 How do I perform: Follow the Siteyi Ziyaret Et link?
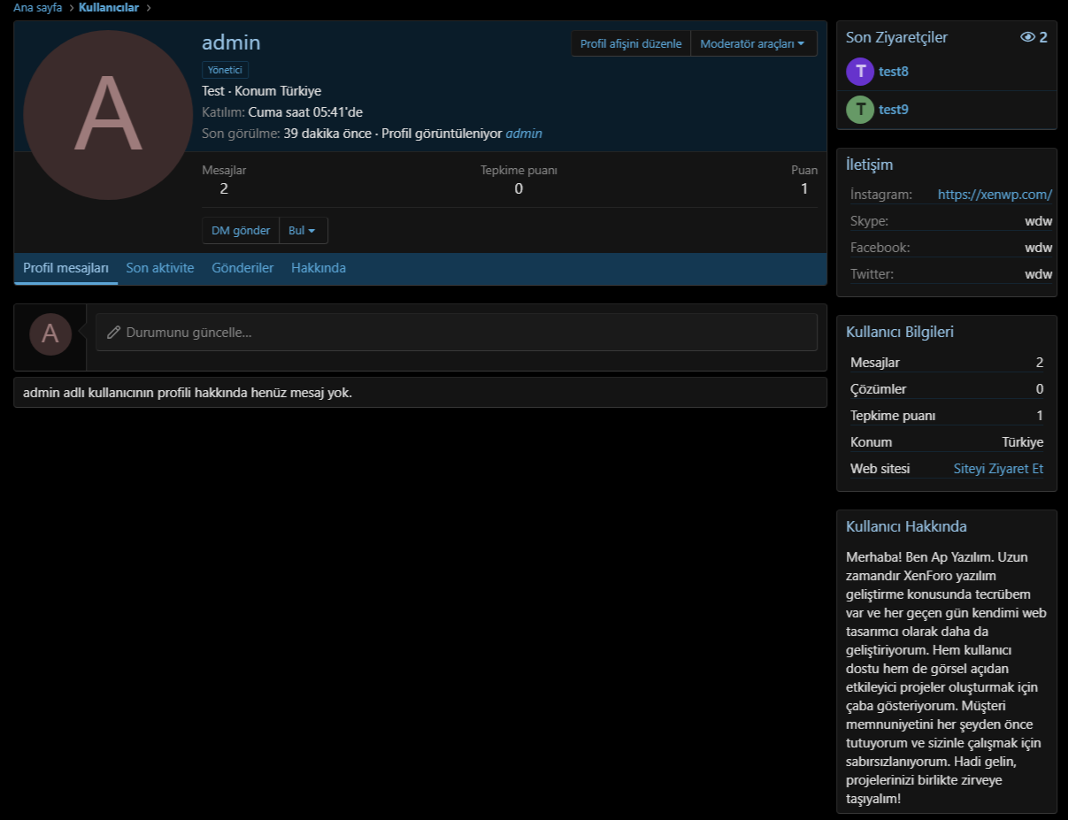(x=998, y=469)
